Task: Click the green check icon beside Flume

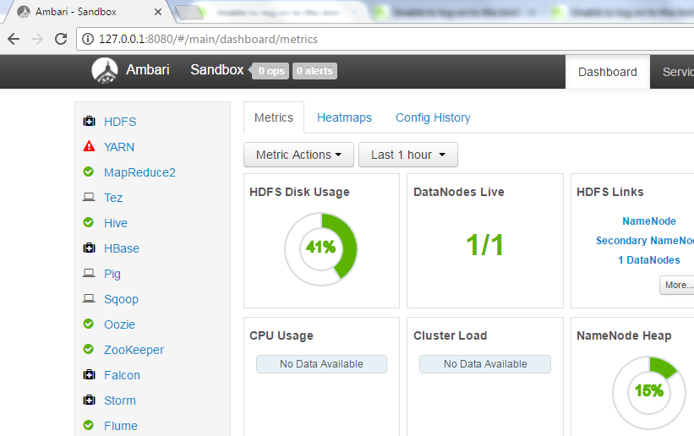Action: tap(89, 425)
